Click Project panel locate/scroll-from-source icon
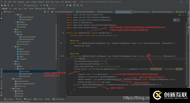Screen dimensions: 190x103 click(x=45, y=12)
